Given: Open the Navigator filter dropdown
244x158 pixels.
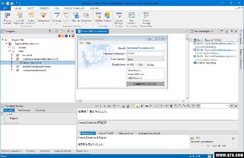Looking at the screenshot, I should pyautogui.click(x=50, y=31).
